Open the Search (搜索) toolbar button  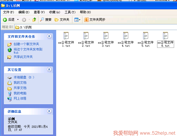pos(46,20)
